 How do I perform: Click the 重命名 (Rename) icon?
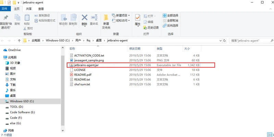(x=94, y=18)
